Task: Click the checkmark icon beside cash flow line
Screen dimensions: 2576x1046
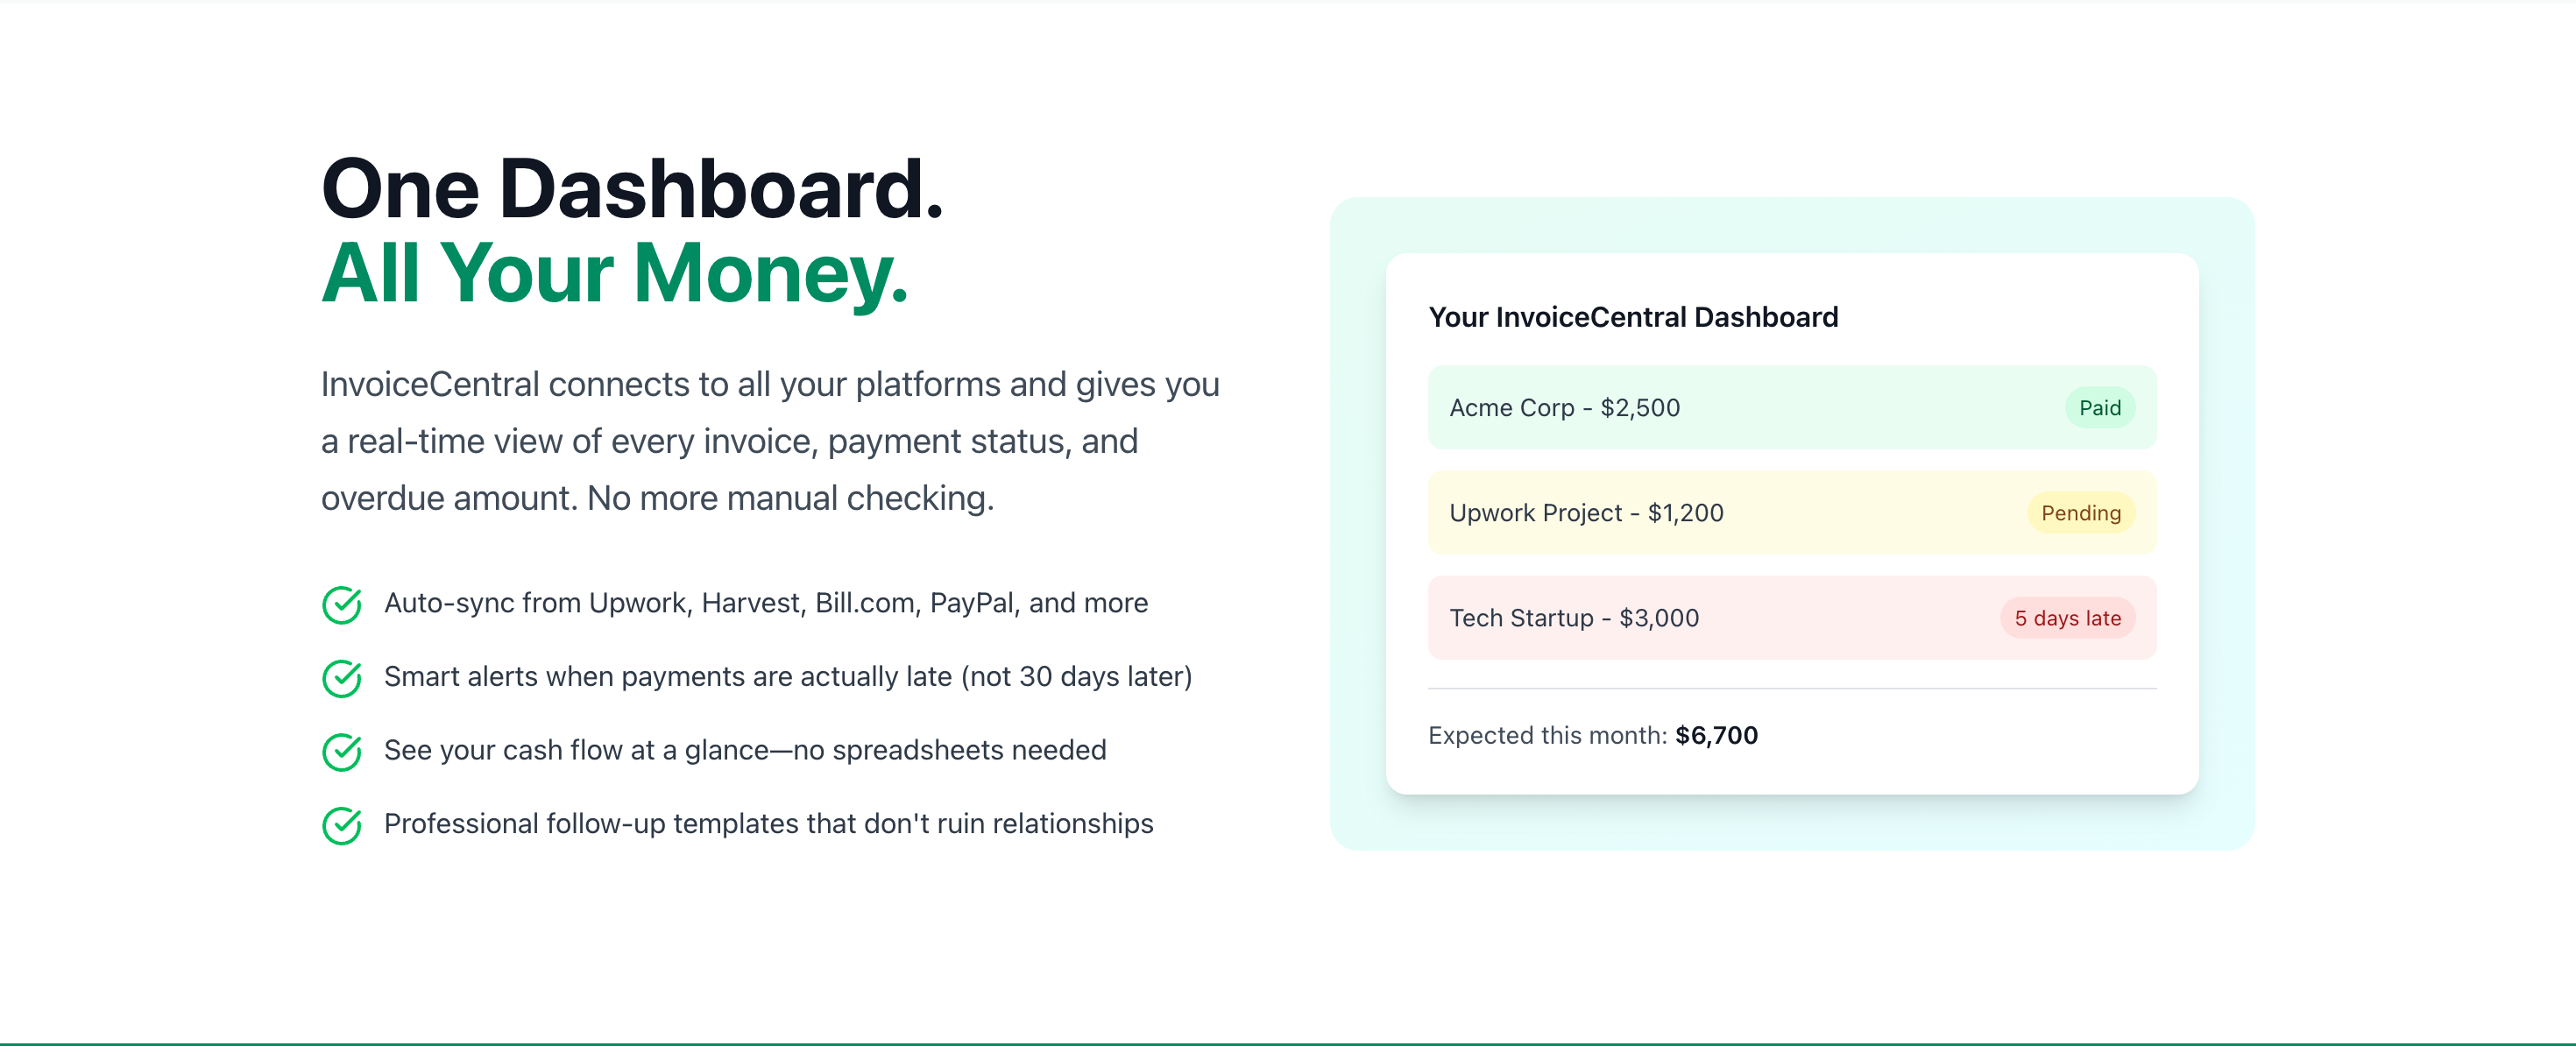Action: (x=342, y=751)
